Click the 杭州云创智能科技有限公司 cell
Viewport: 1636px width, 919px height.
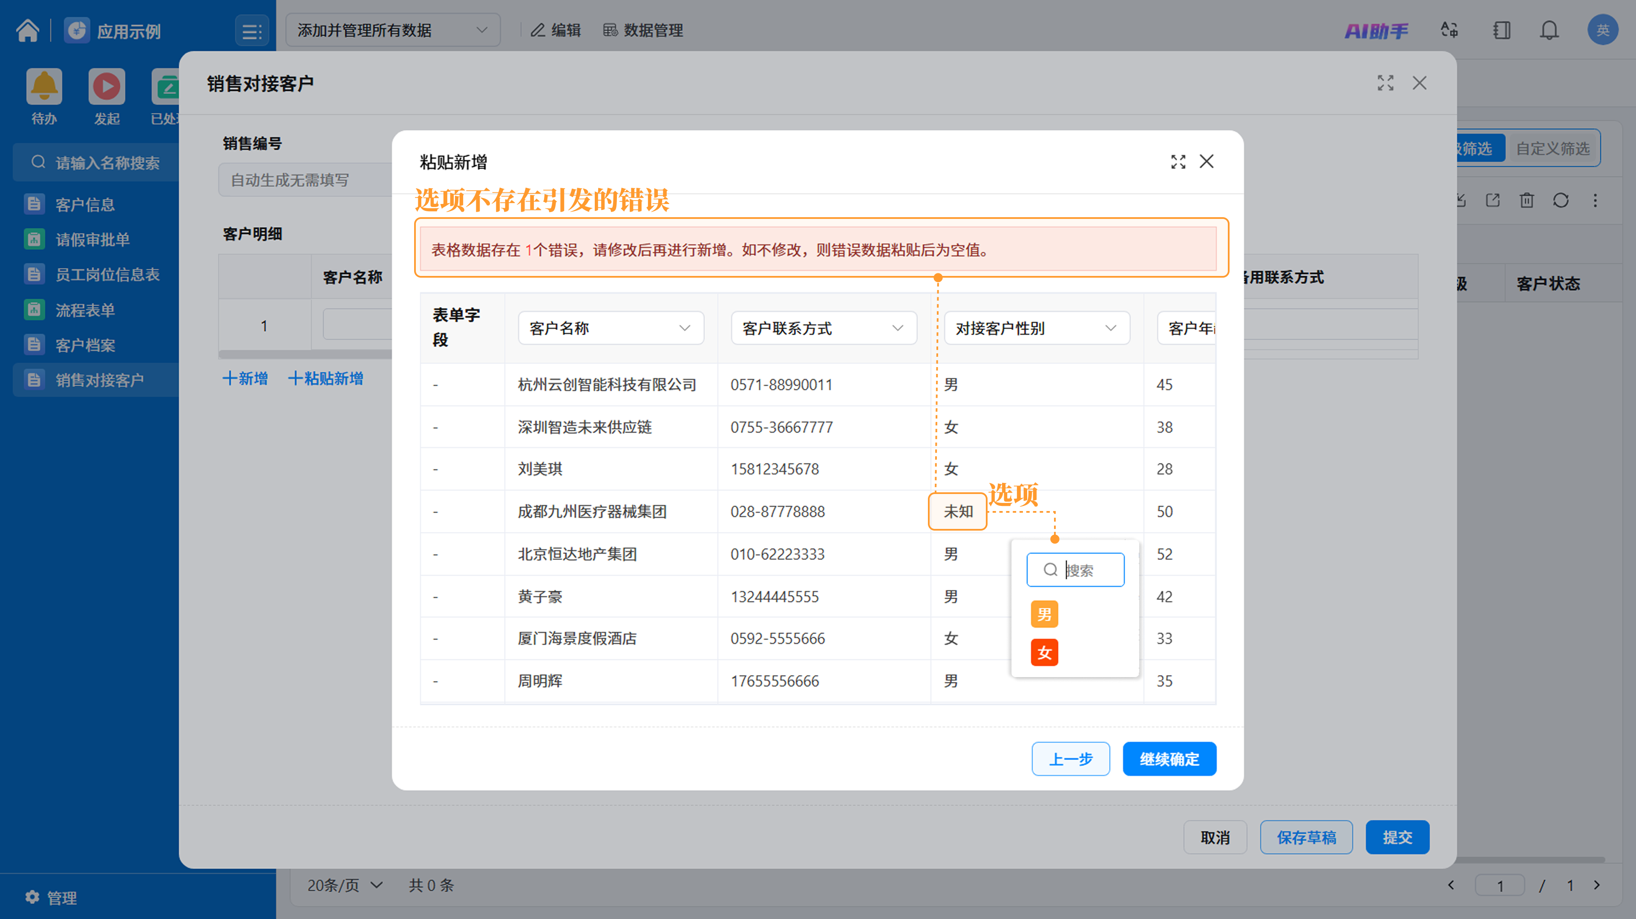tap(611, 384)
